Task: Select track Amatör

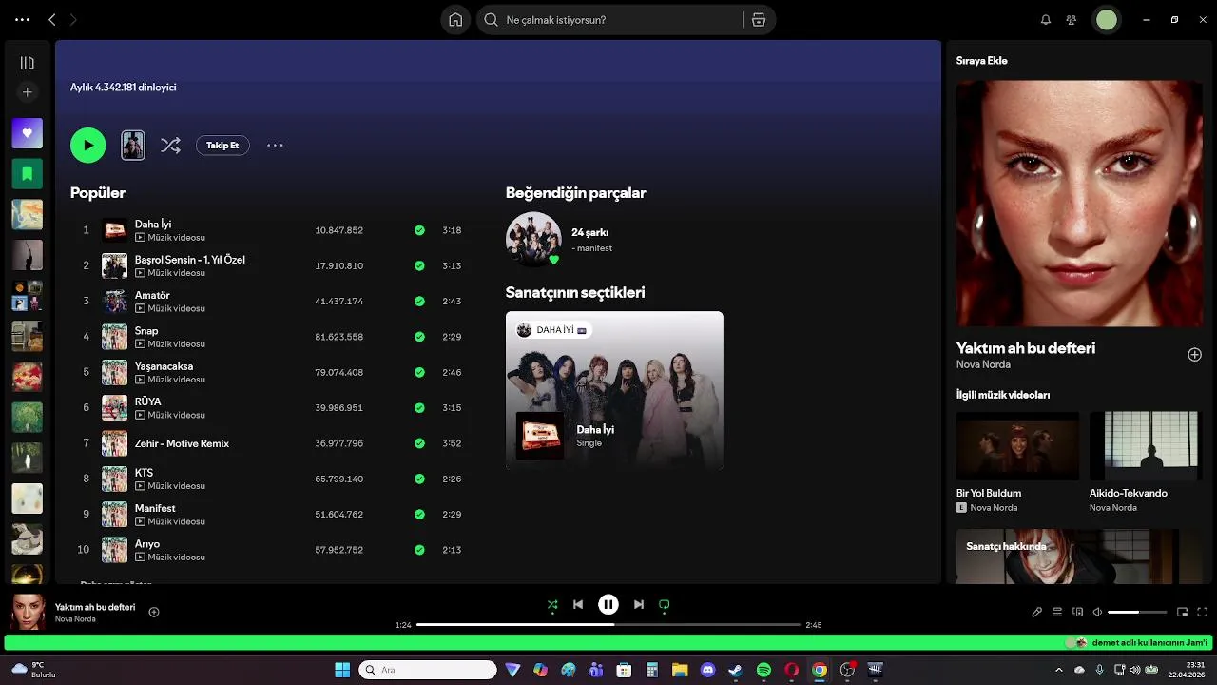Action: tap(152, 296)
